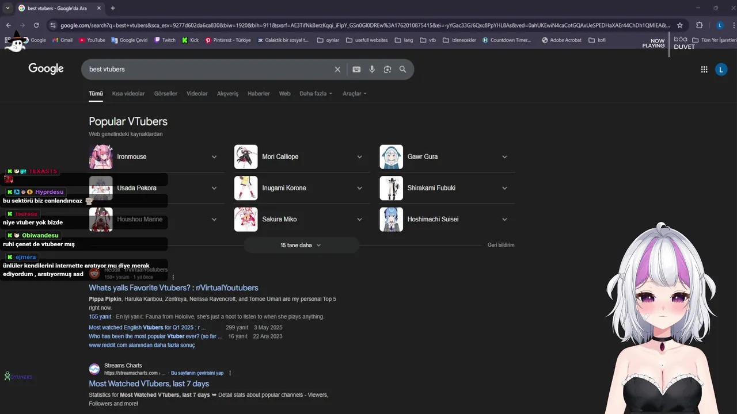Open the YouTube bookmark
Viewport: 737px width, 414px height.
pyautogui.click(x=92, y=40)
